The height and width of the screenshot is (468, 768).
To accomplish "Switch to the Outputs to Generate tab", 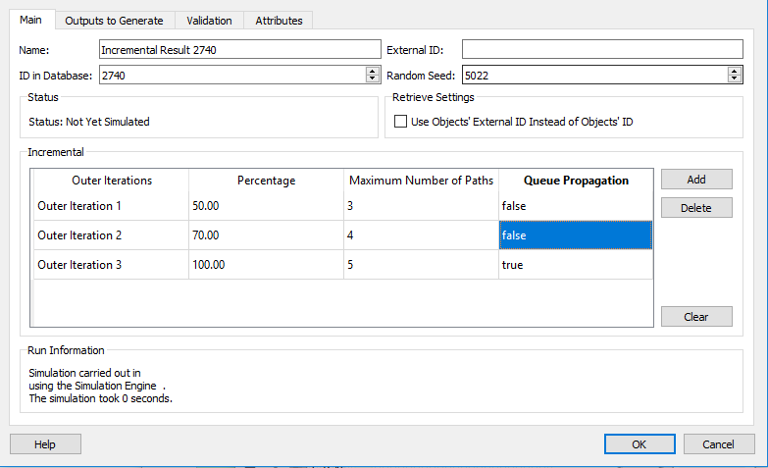I will tap(114, 20).
